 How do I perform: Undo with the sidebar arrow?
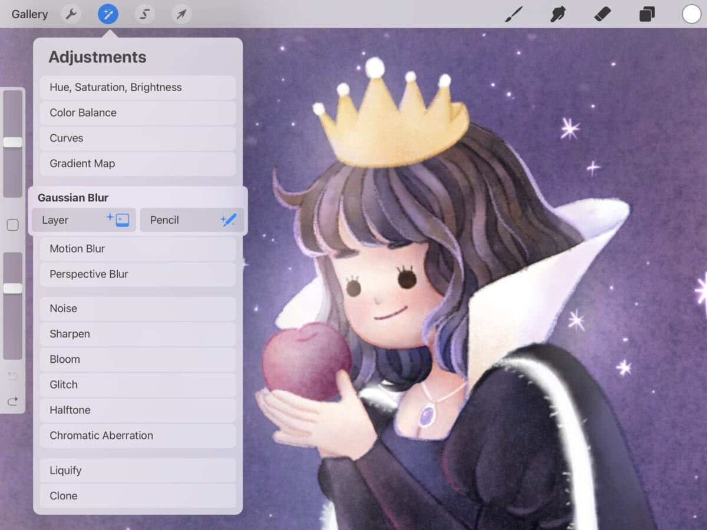[12, 376]
